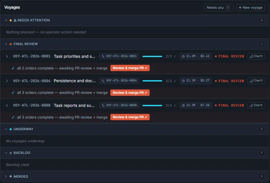Open Chart for VOY-ATL-2026-0008

256,105
